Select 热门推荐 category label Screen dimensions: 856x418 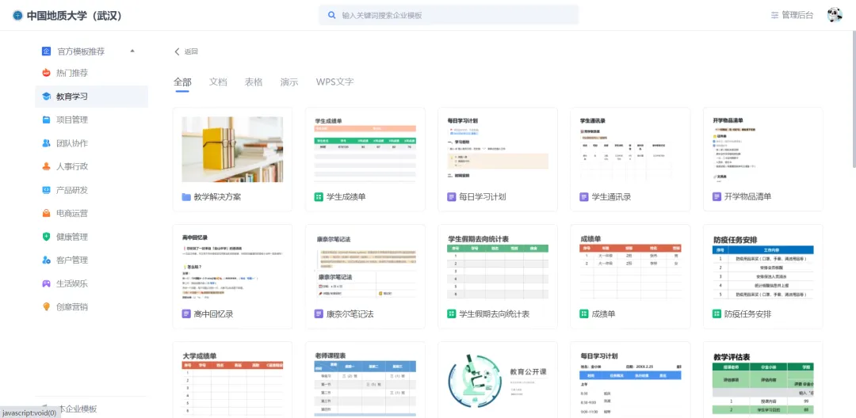coord(72,73)
